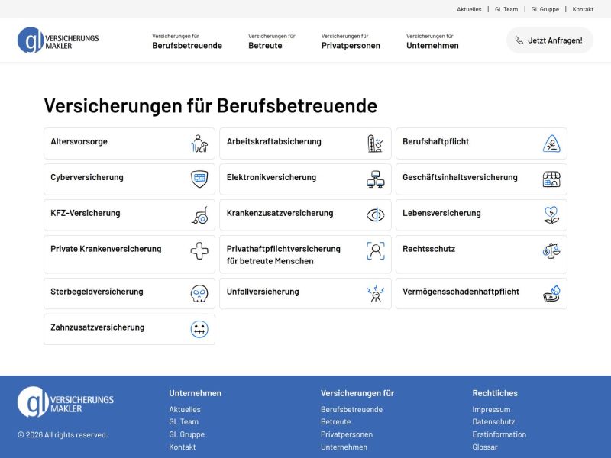Open the Berufshaftpflicht card

481,144
